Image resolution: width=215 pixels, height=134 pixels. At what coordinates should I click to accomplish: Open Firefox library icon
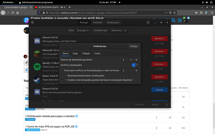click(x=197, y=13)
